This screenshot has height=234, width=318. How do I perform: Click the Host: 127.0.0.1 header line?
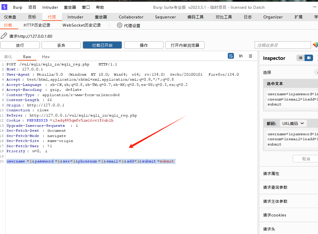(25, 69)
